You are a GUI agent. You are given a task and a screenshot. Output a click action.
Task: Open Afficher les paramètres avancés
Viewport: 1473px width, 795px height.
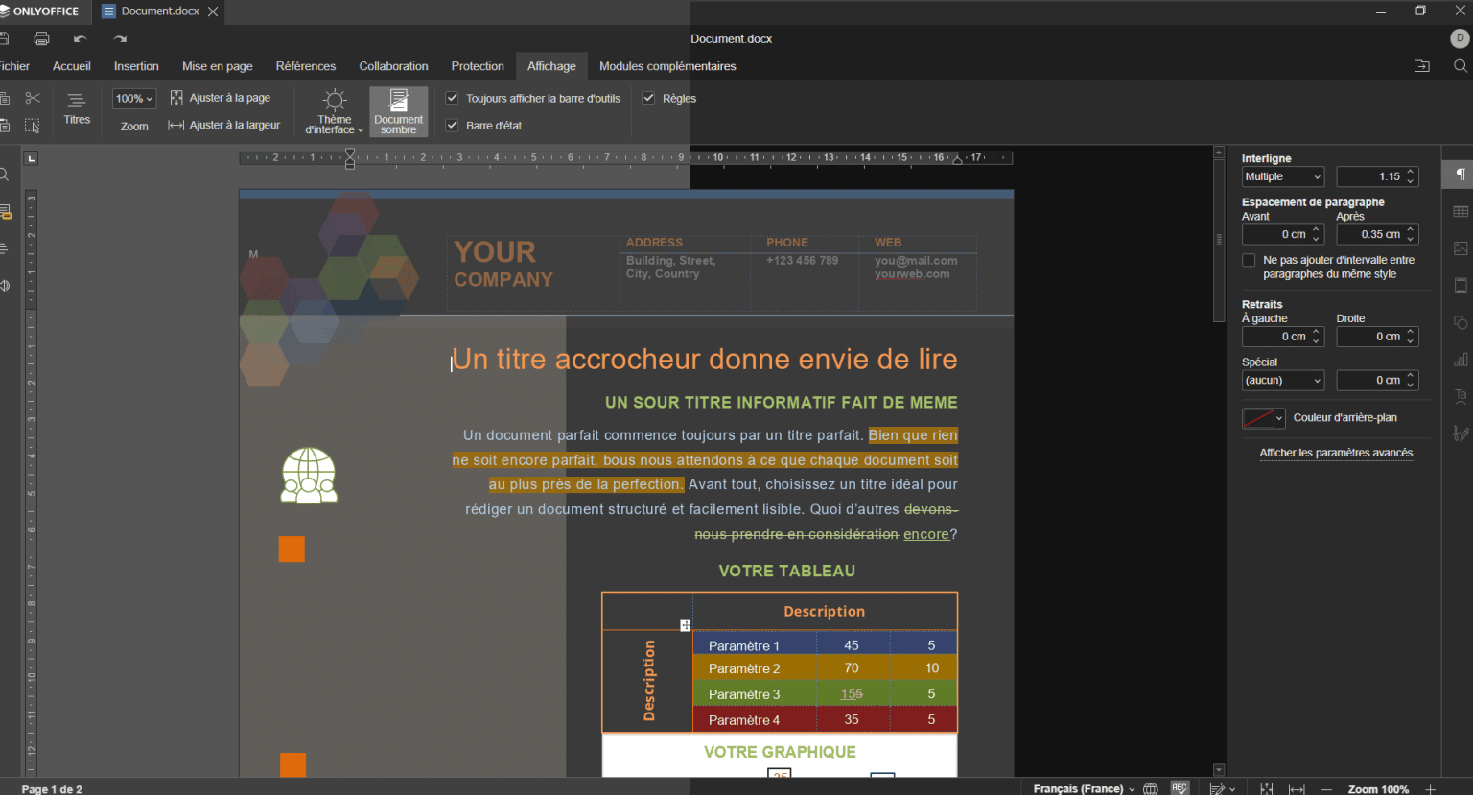pyautogui.click(x=1335, y=452)
